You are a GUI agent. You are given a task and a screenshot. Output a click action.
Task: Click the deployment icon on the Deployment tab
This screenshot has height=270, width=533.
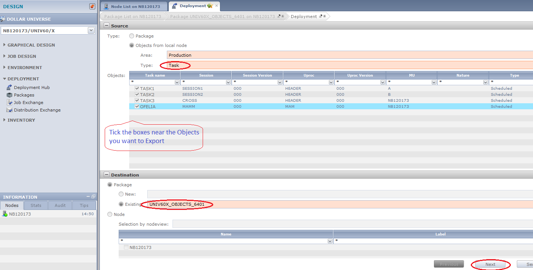click(175, 6)
